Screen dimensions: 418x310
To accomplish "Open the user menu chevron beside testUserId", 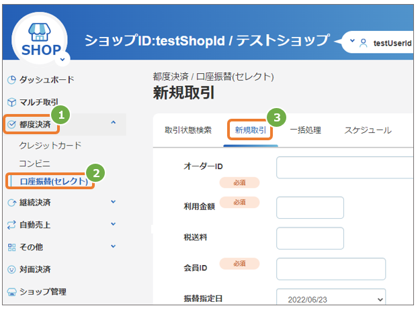I will tap(352, 41).
